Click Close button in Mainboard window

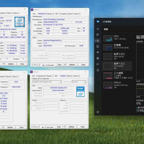tap(83, 65)
